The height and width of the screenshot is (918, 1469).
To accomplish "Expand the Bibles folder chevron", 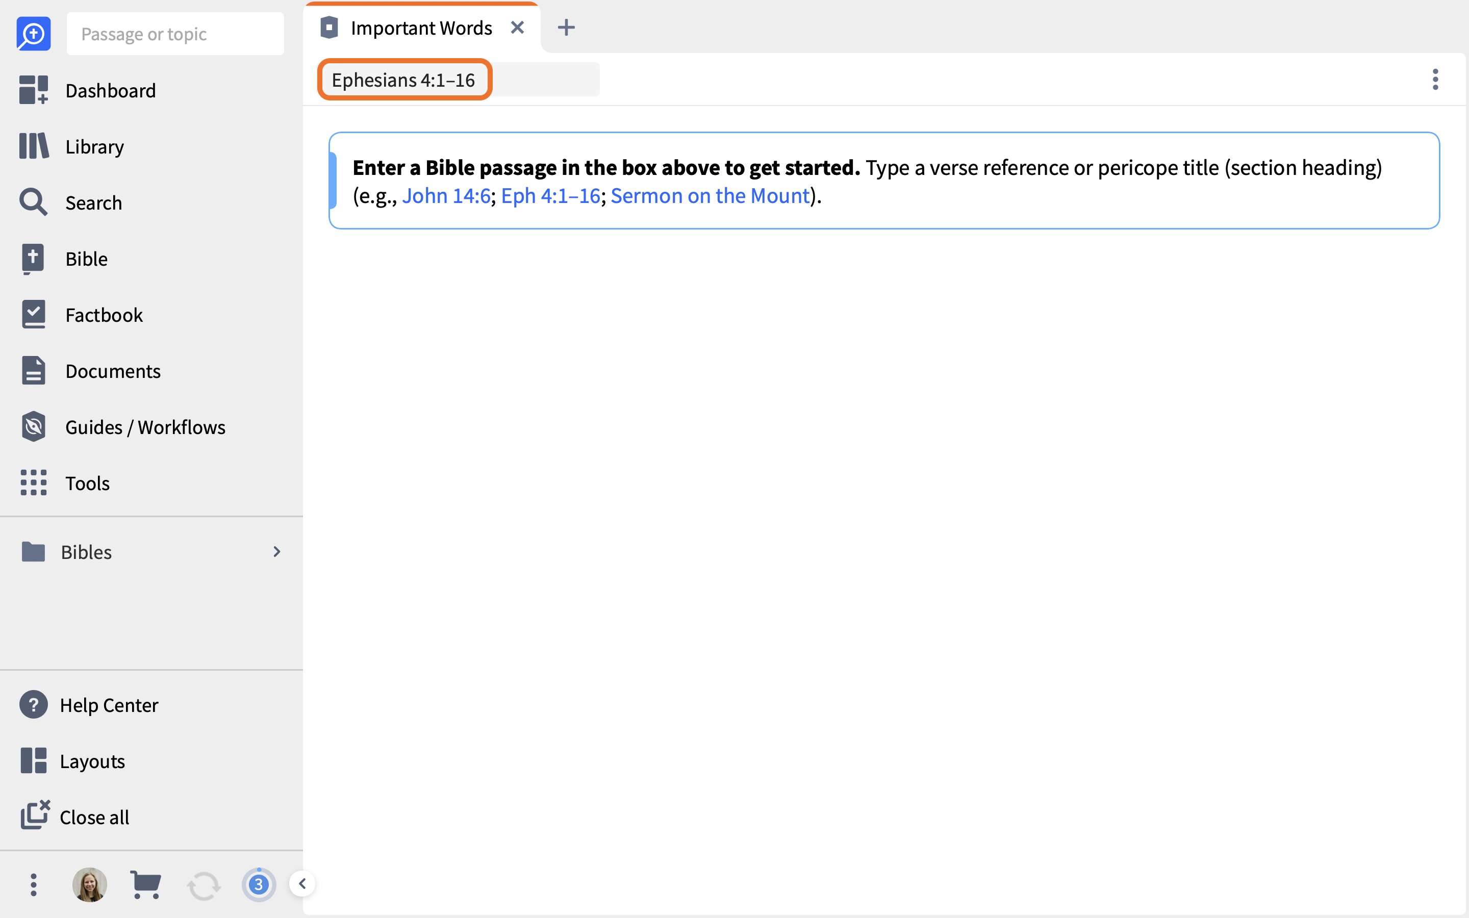I will [x=277, y=552].
